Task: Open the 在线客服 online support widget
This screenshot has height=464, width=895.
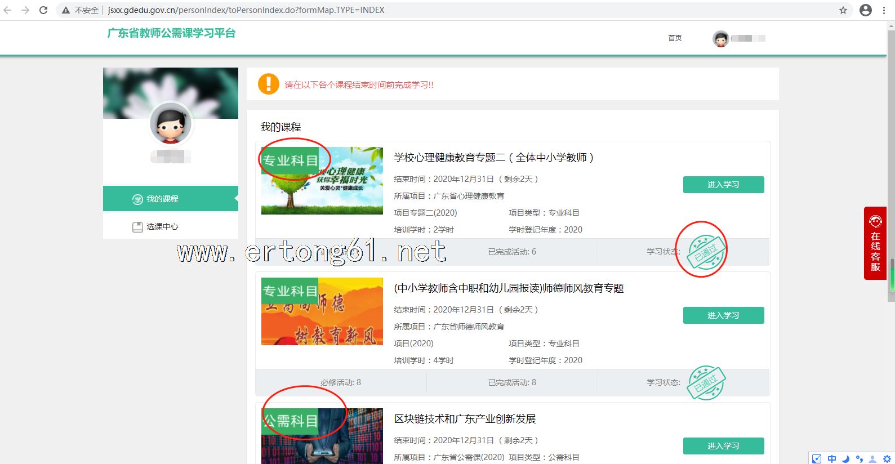Action: point(875,243)
